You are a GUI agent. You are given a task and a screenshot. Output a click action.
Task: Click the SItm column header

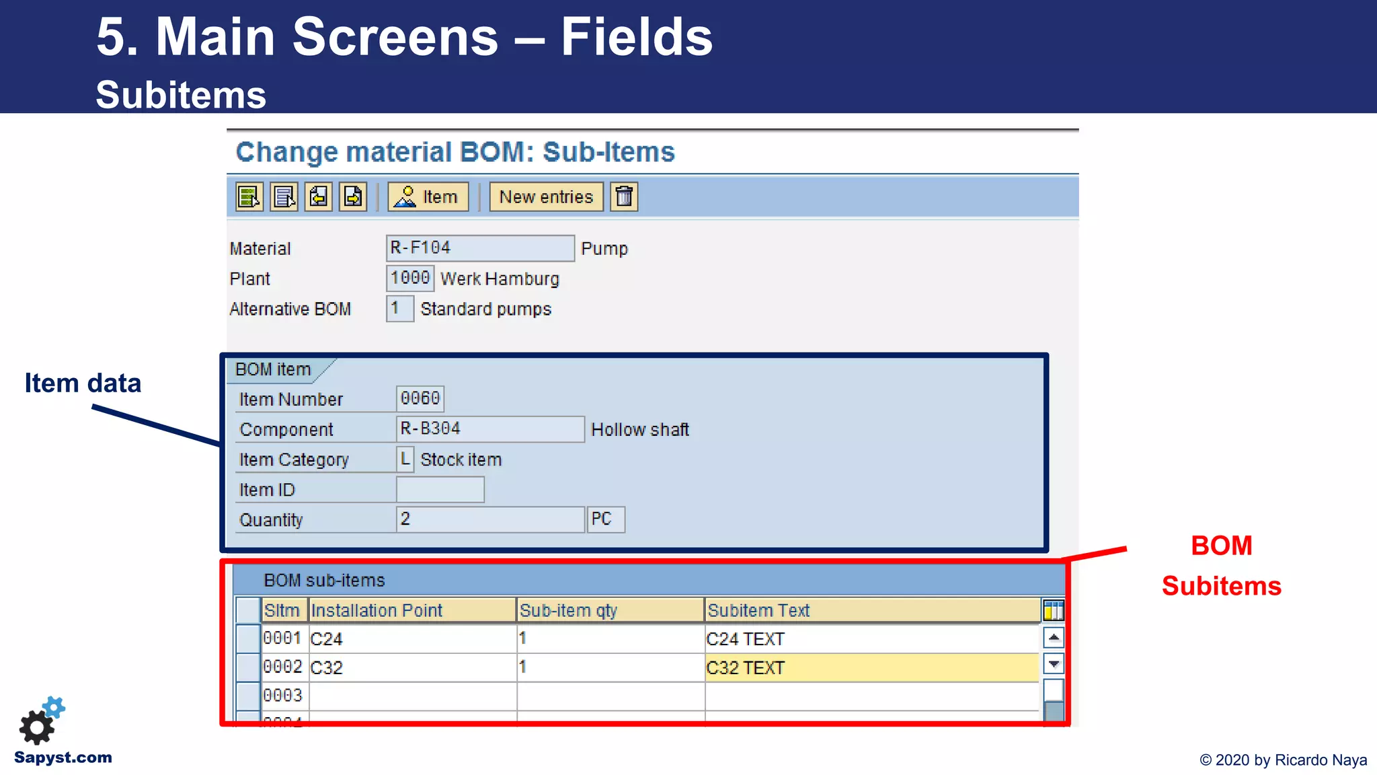(284, 610)
